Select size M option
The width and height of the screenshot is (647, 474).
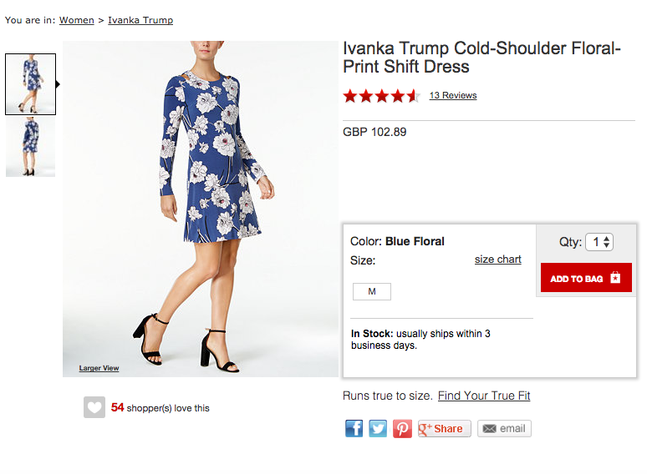372,291
